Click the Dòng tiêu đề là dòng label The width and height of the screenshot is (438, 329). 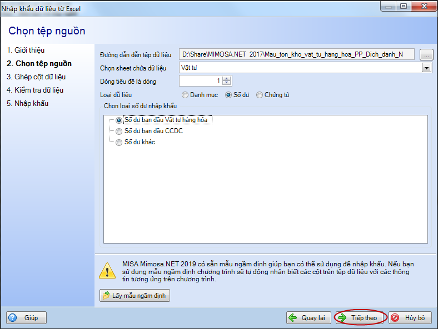tap(128, 82)
